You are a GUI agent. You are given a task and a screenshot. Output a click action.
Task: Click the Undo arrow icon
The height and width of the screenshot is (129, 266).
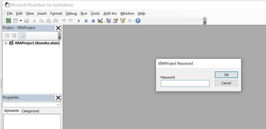tap(64, 21)
